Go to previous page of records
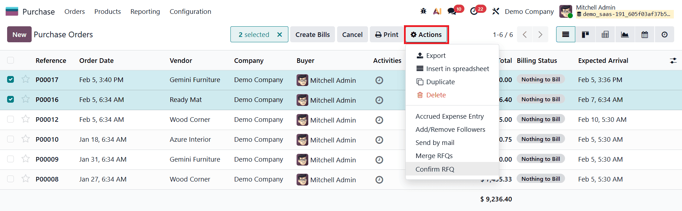 (x=525, y=34)
